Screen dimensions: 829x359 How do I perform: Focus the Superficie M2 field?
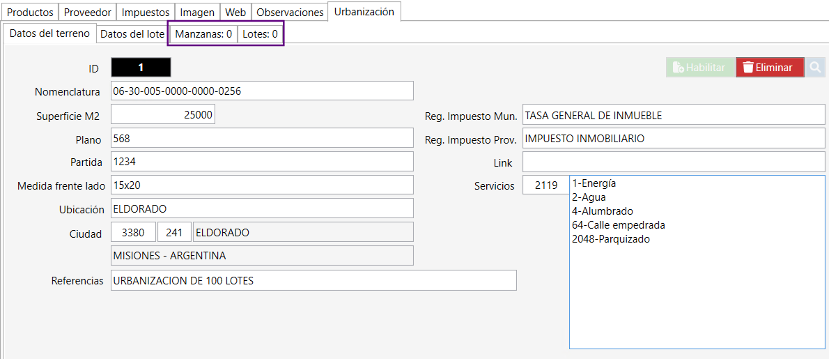click(x=163, y=115)
